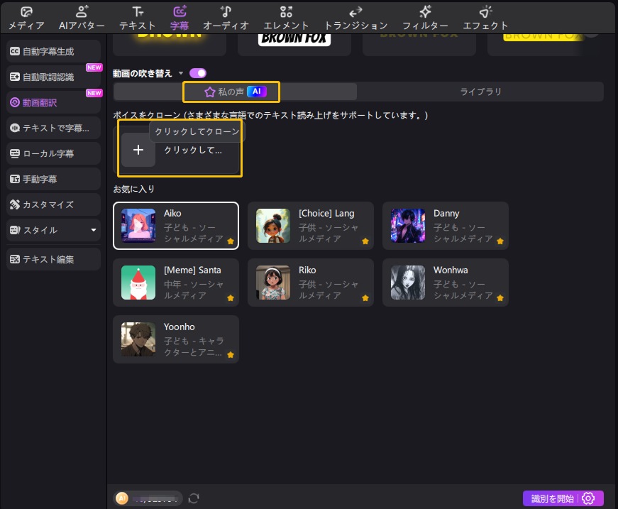Open the 動画の吹き替え dropdown arrow
618x509 pixels.
(182, 73)
